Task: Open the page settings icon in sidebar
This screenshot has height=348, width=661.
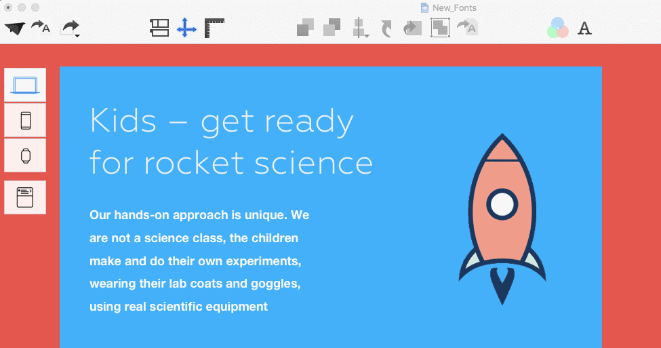Action: tap(25, 197)
